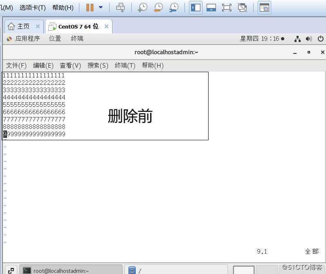Click the 9,1 cursor position indicator

pos(262,252)
